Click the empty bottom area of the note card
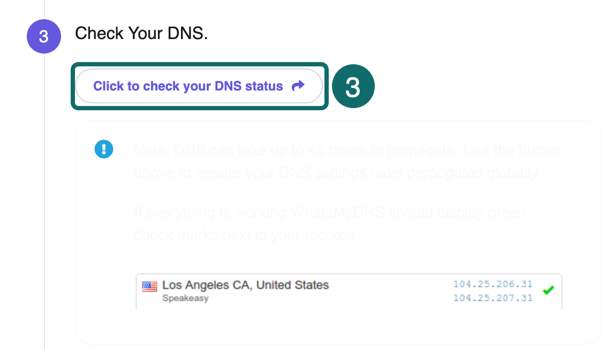 (337, 328)
